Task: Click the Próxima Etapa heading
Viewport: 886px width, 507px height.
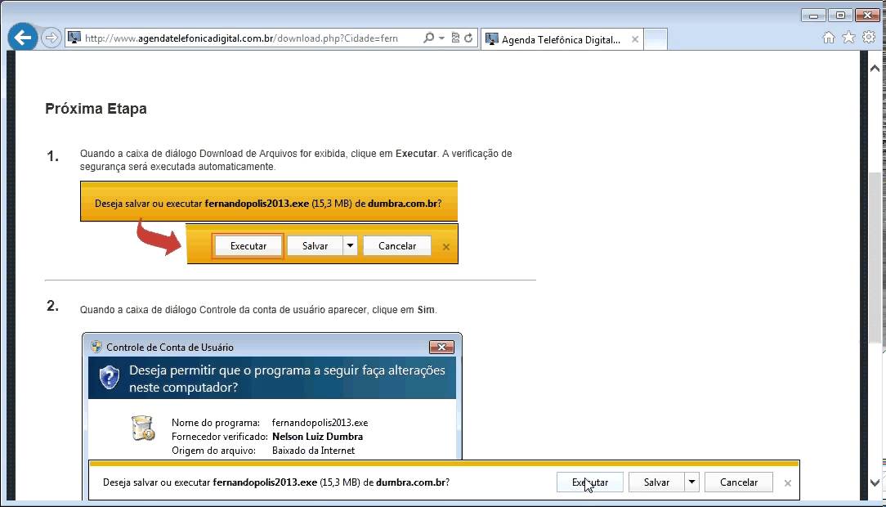Action: tap(96, 109)
